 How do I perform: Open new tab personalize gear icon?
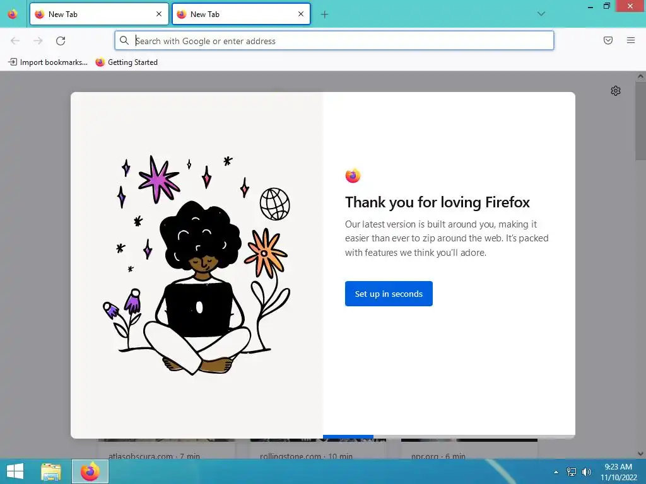tap(616, 91)
